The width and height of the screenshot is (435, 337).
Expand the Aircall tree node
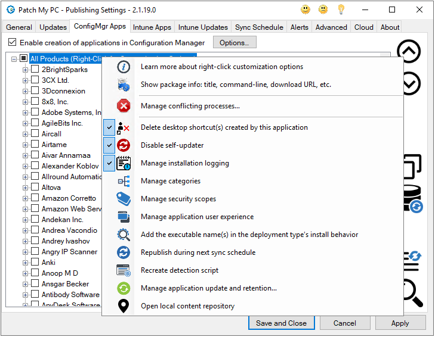25,135
